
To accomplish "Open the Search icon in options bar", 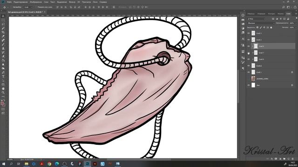I will [x=284, y=7].
